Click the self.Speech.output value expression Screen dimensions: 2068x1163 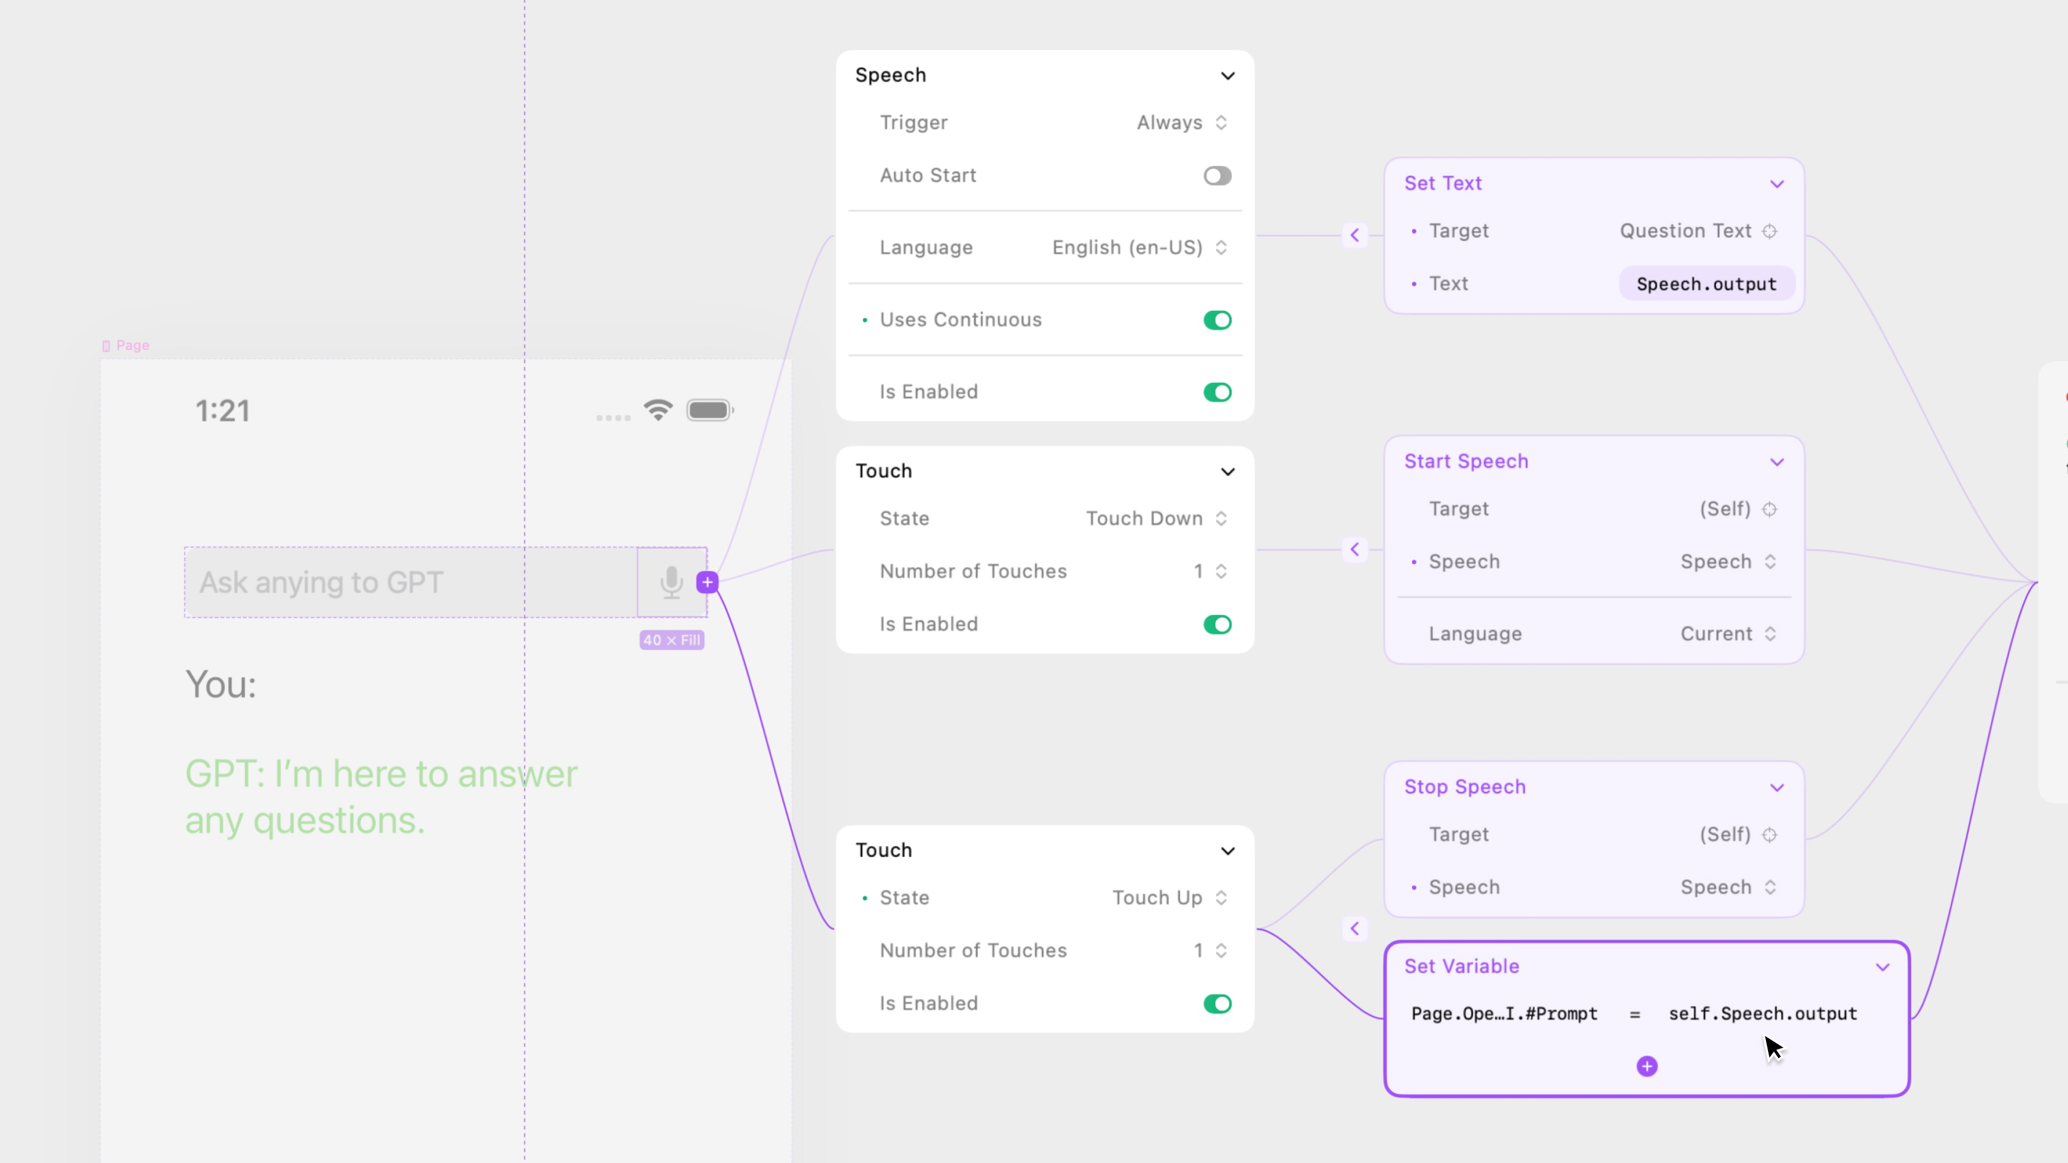(x=1762, y=1014)
